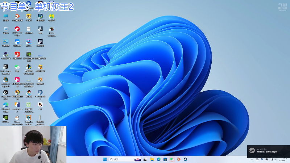This screenshot has height=163, width=290.
Task: Launch the Counter-Strike 2 desktop shortcut
Action: (x=17, y=107)
